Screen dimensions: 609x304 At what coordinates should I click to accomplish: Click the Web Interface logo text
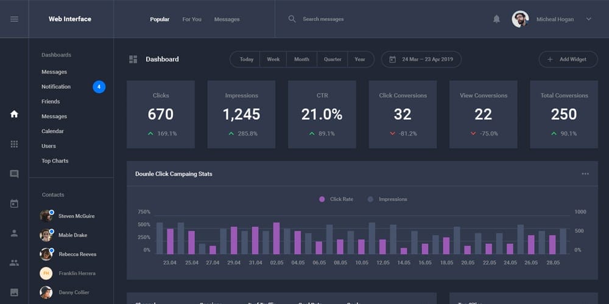pyautogui.click(x=70, y=19)
